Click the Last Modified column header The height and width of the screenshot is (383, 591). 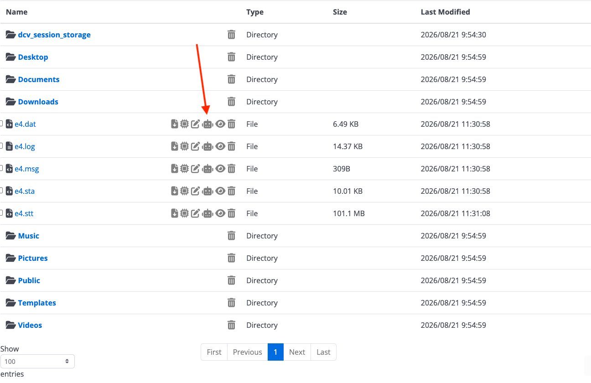[x=446, y=12]
